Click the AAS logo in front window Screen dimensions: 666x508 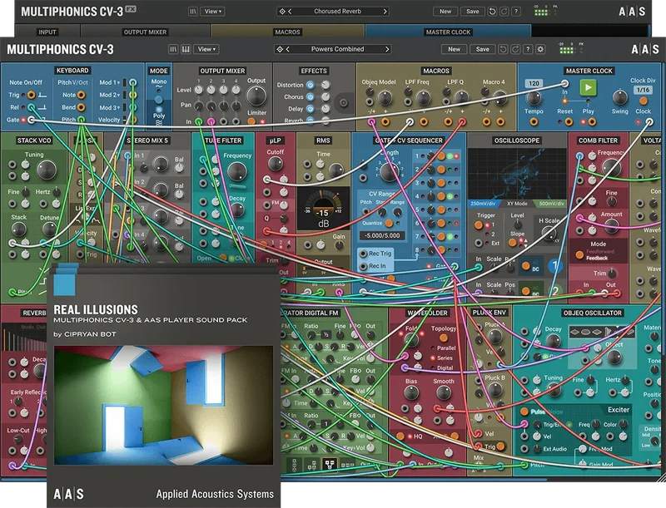pyautogui.click(x=644, y=49)
